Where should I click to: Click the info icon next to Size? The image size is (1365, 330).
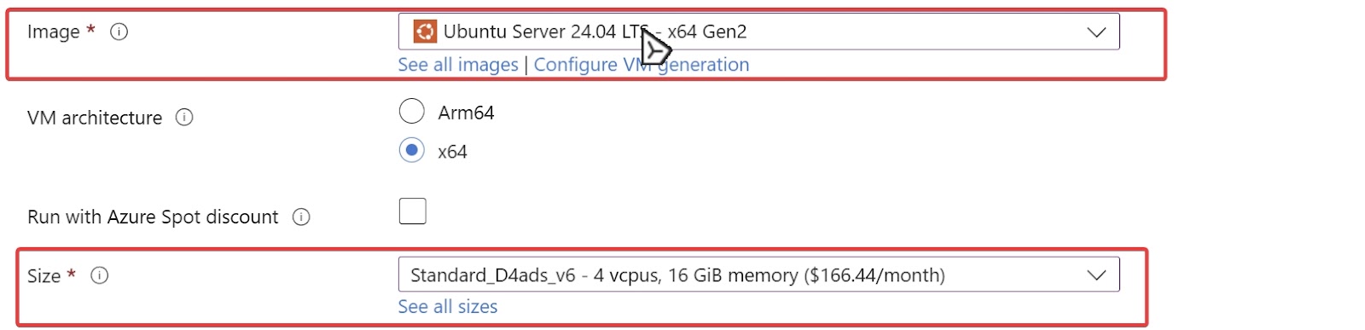tap(100, 275)
